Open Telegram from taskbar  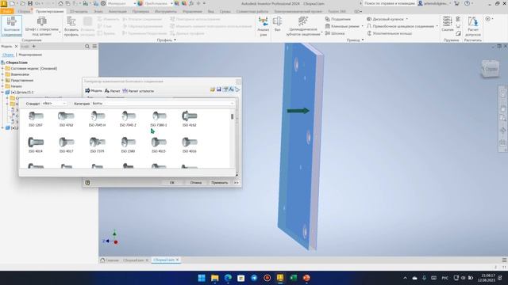pos(254,278)
